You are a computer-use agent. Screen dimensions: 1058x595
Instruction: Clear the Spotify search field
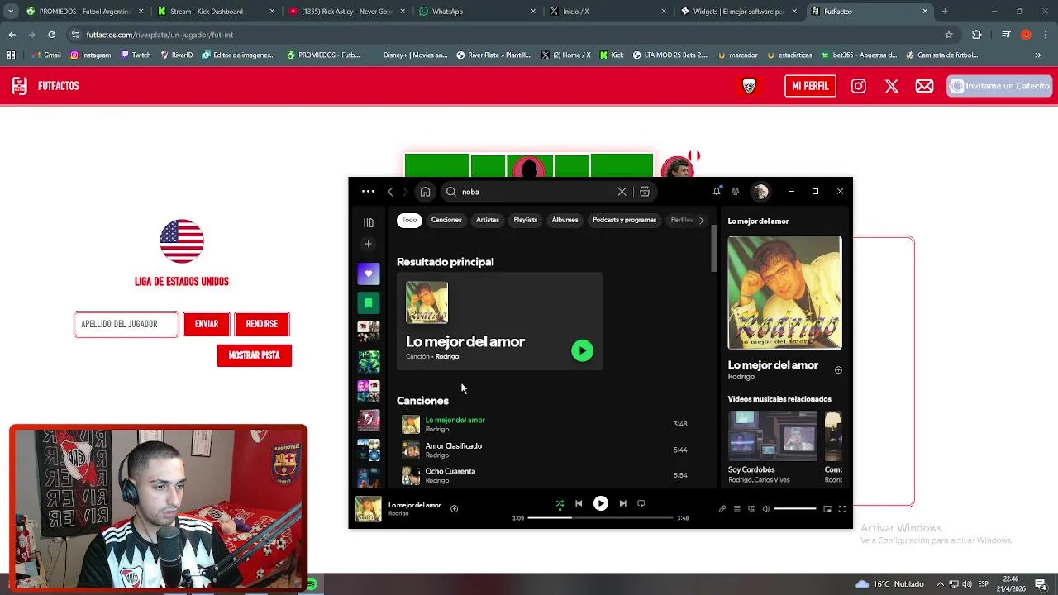click(622, 192)
